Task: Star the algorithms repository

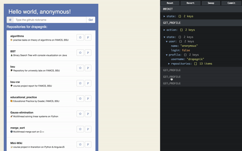Action: click(80, 37)
